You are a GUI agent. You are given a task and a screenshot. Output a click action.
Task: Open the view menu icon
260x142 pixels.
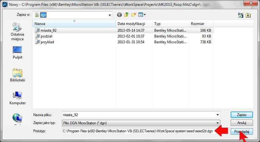click(x=142, y=15)
